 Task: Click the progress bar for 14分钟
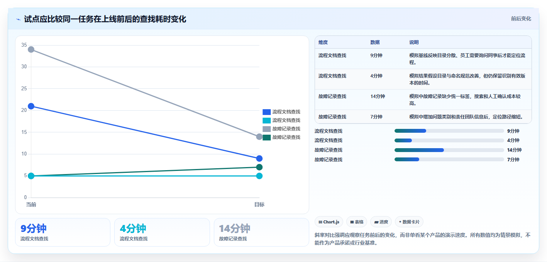[x=449, y=150]
